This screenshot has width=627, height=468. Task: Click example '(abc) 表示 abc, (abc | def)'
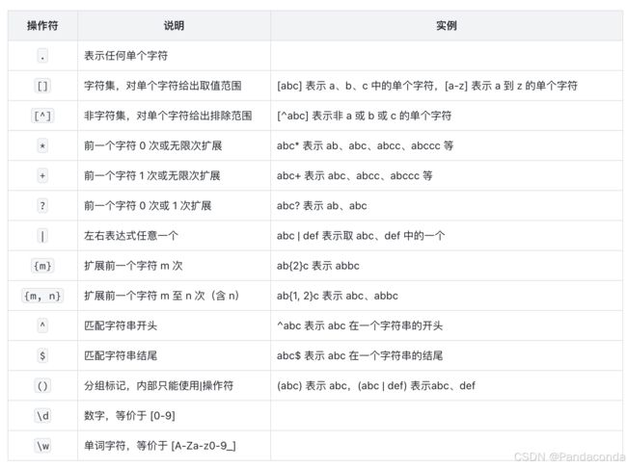click(x=341, y=386)
